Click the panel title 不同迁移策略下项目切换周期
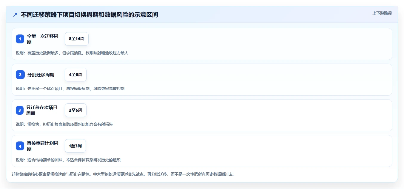Screen dimensions: 404x189 tap(90, 15)
